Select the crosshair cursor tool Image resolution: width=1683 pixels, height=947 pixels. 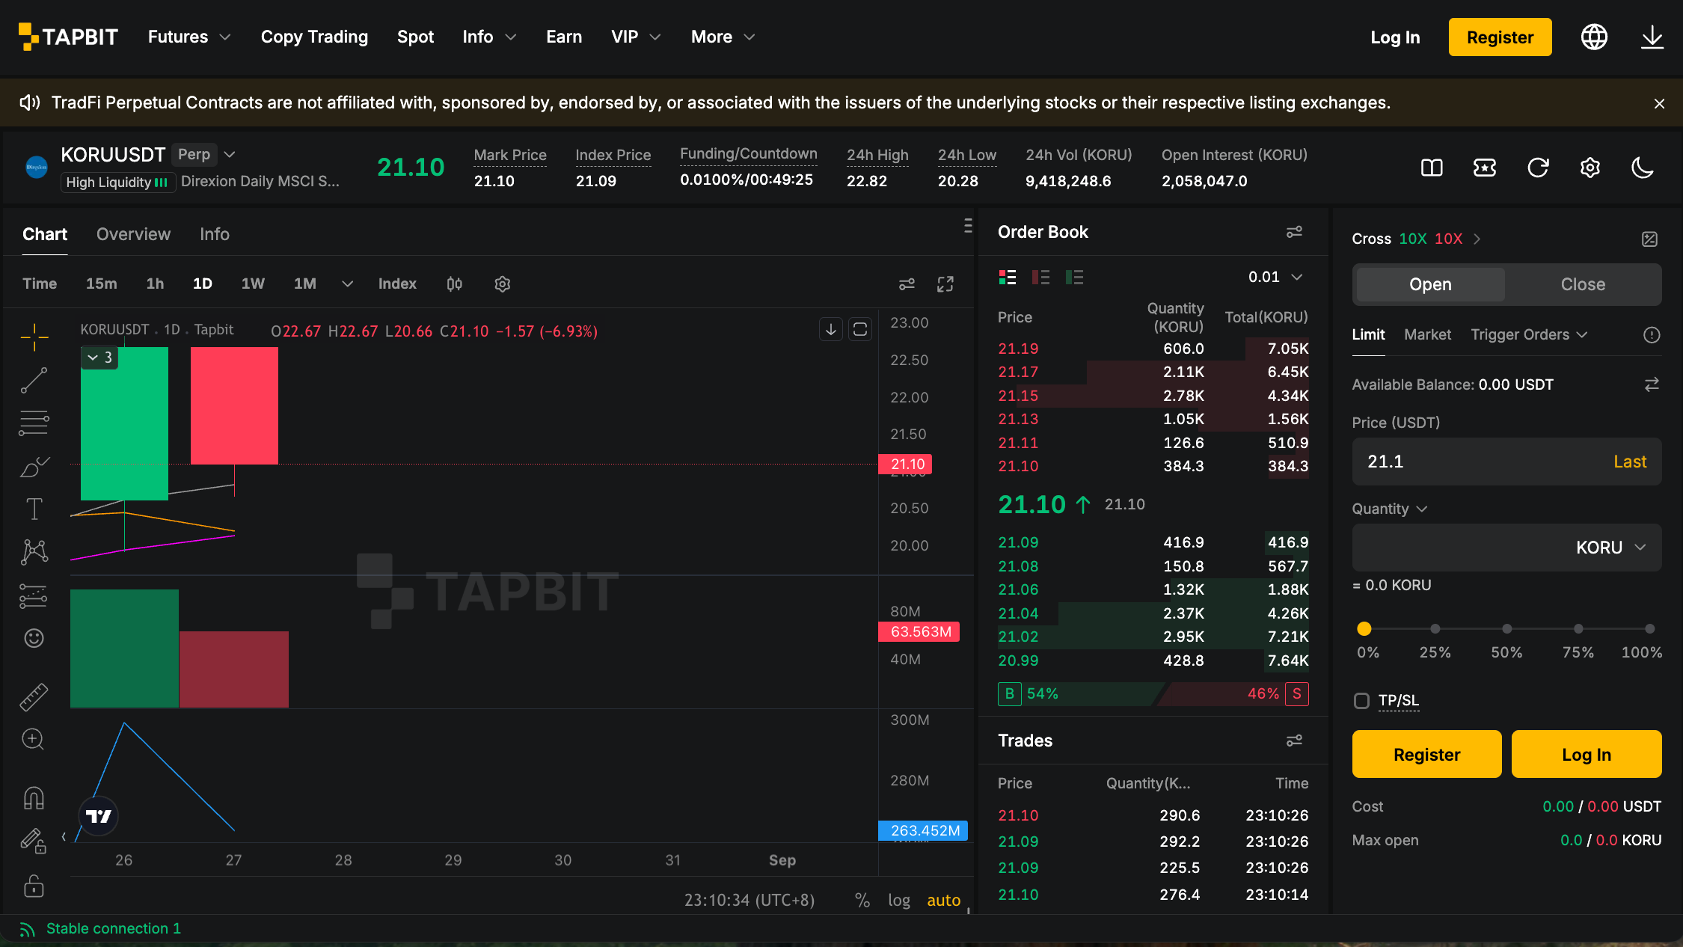(x=34, y=337)
